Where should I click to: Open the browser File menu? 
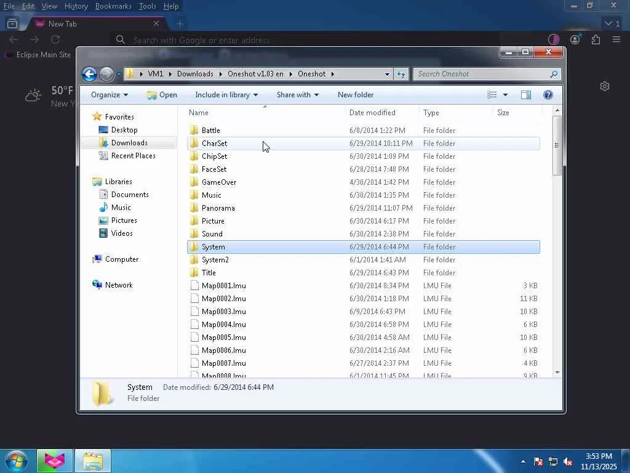9,6
